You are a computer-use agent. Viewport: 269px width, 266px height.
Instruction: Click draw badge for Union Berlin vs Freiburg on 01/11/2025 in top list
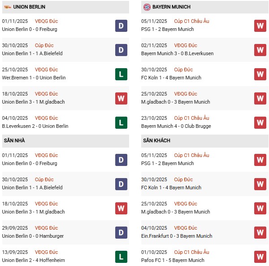[x=121, y=26]
